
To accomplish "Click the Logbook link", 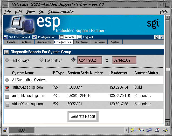I will pyautogui.click(x=88, y=37).
